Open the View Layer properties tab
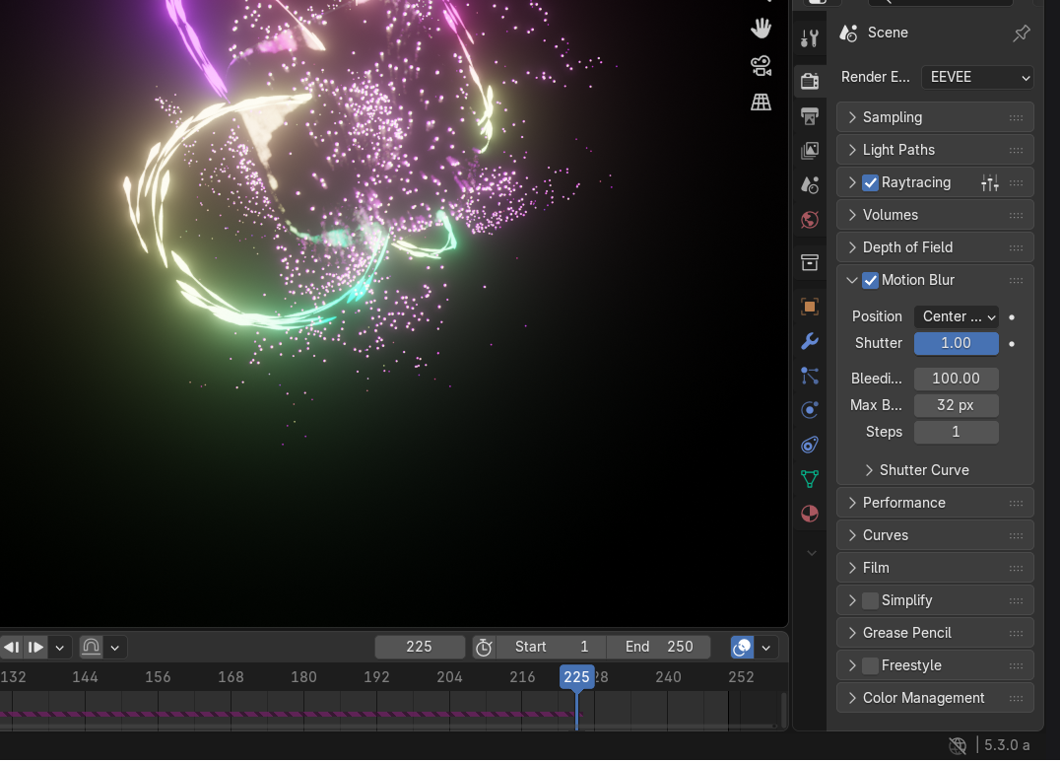The width and height of the screenshot is (1060, 762). [x=809, y=150]
